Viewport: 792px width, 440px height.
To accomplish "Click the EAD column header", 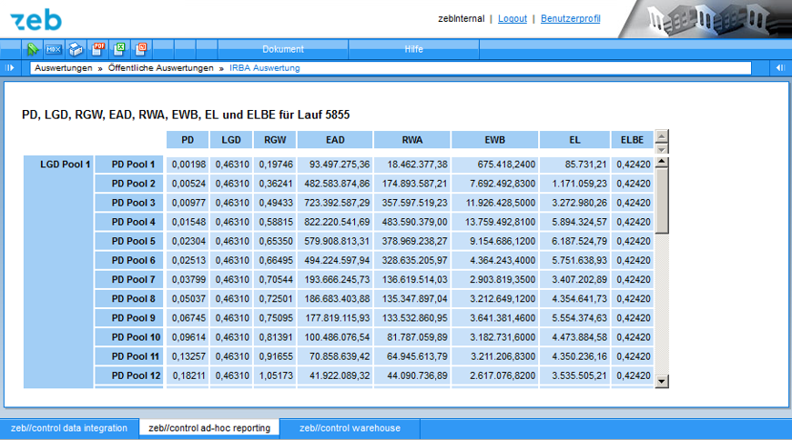I will point(334,140).
